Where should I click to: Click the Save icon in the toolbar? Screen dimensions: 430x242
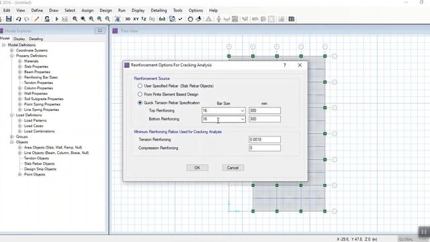click(9, 19)
